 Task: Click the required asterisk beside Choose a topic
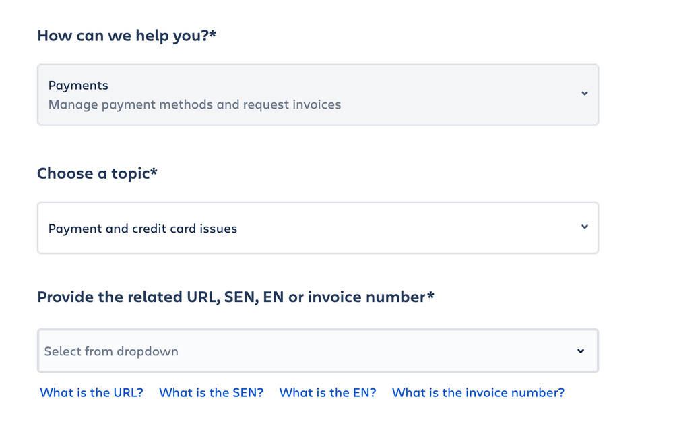[154, 172]
